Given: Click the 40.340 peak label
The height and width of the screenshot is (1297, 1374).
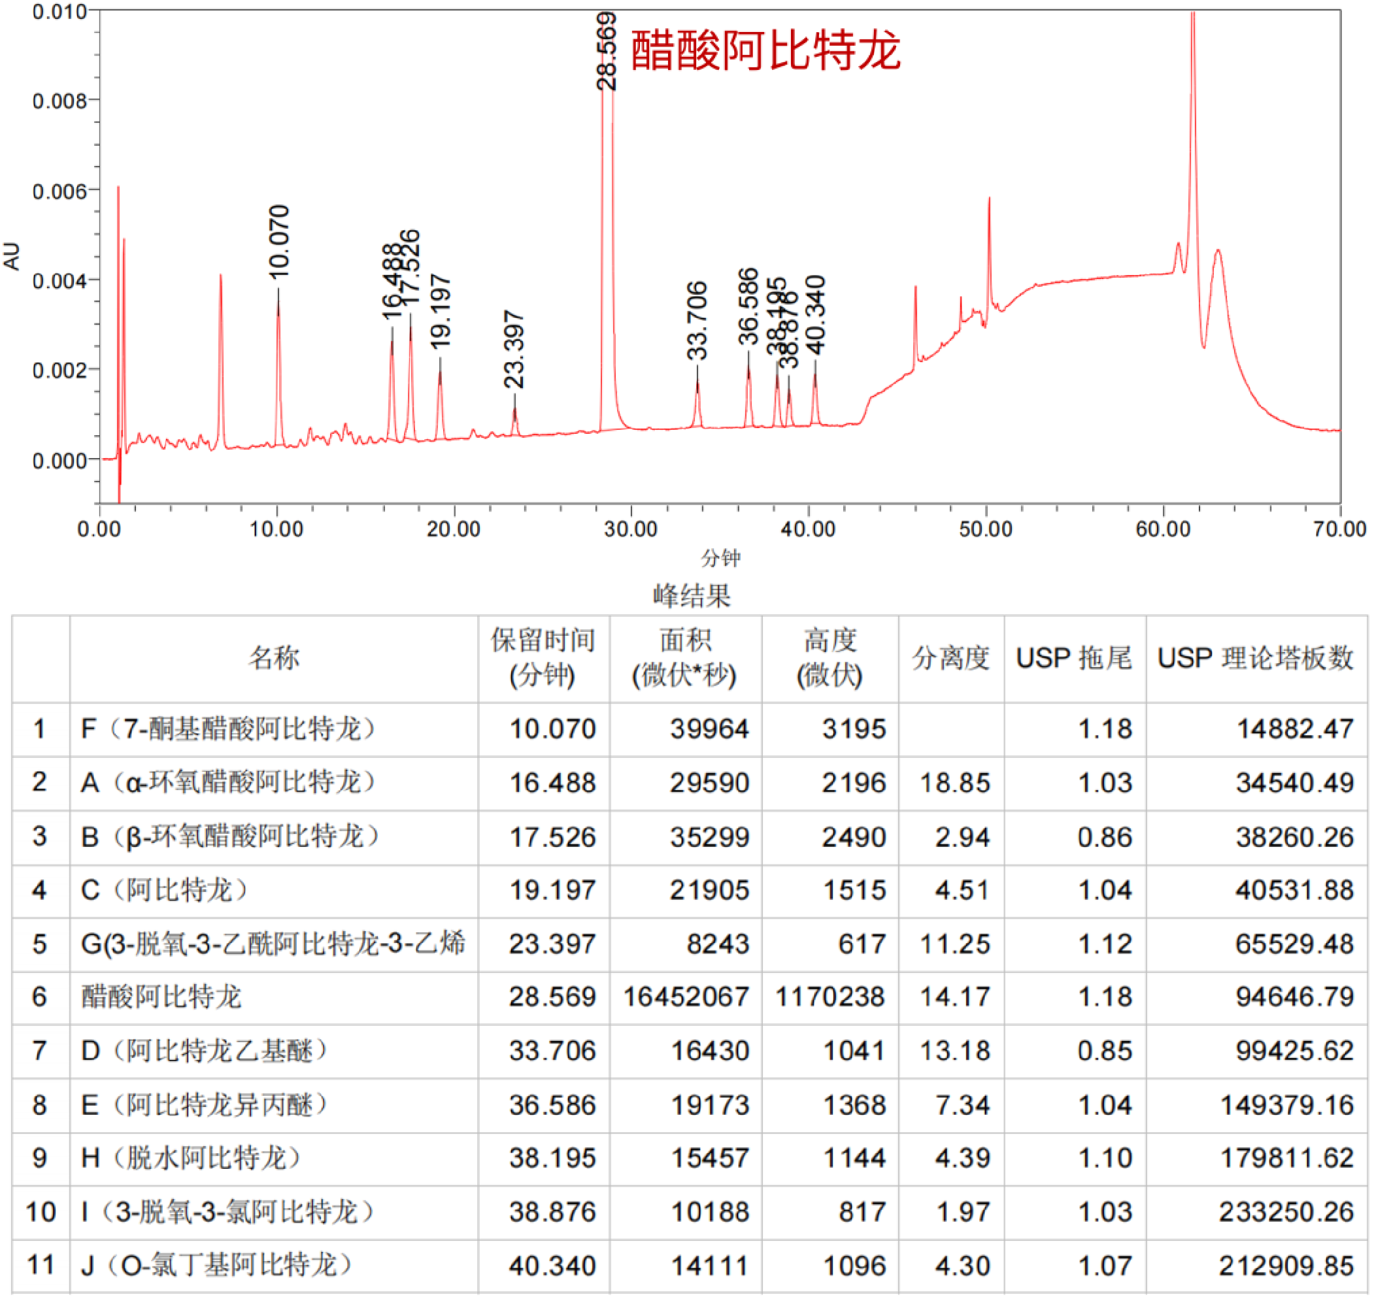Looking at the screenshot, I should [x=815, y=316].
